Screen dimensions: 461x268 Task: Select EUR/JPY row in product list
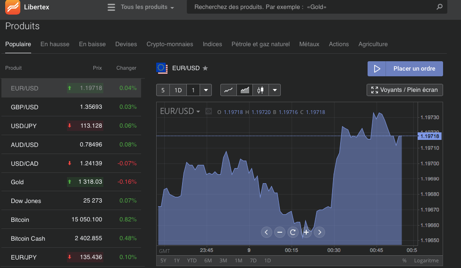pos(71,257)
